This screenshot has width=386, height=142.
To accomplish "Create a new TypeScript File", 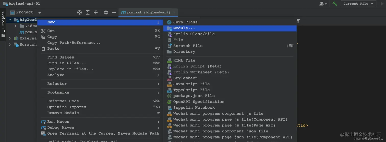I will tap(230, 90).
